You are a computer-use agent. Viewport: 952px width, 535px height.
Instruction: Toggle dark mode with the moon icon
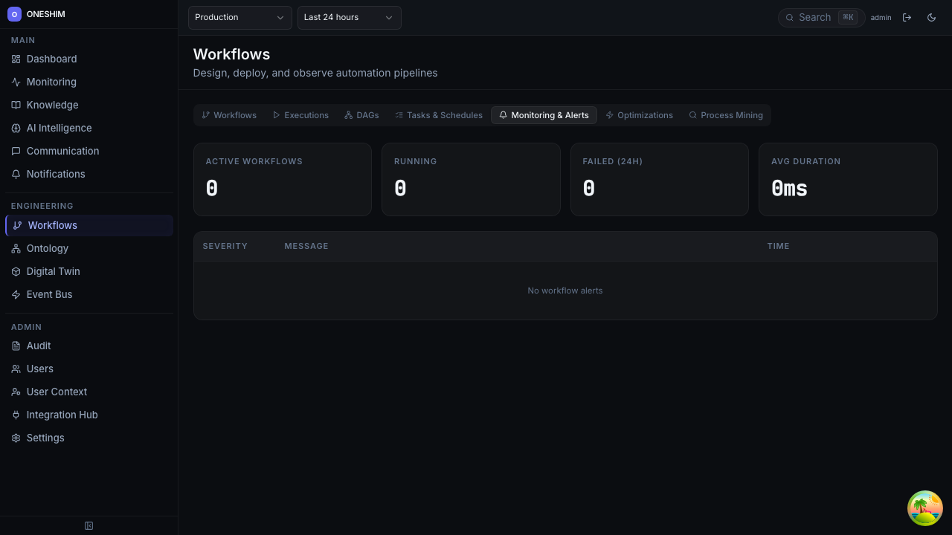(931, 17)
